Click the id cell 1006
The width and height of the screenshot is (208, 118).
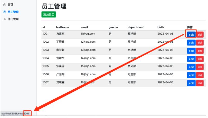tap(46, 74)
